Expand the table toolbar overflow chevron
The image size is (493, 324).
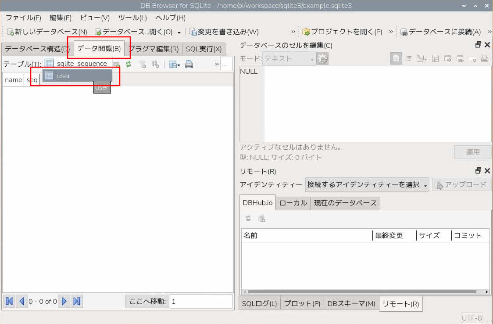tap(217, 64)
